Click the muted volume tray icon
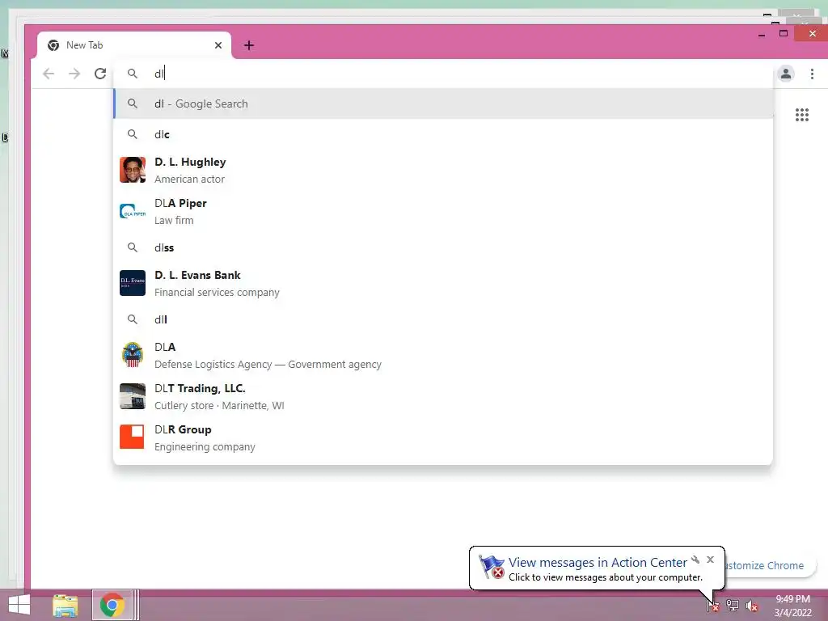 [752, 606]
